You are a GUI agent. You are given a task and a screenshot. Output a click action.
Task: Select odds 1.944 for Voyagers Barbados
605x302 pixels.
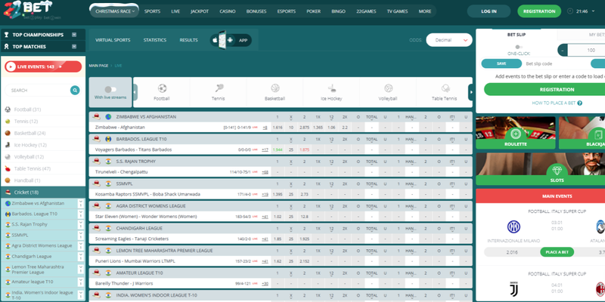(x=277, y=149)
